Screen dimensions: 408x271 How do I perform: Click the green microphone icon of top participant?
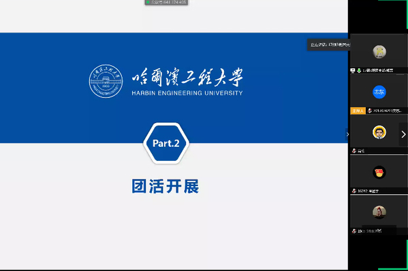click(x=359, y=71)
